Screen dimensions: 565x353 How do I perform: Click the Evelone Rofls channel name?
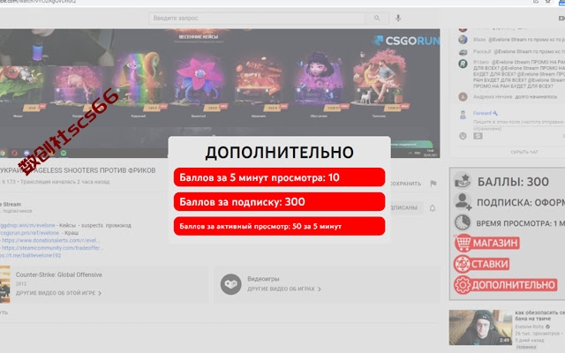(530, 327)
